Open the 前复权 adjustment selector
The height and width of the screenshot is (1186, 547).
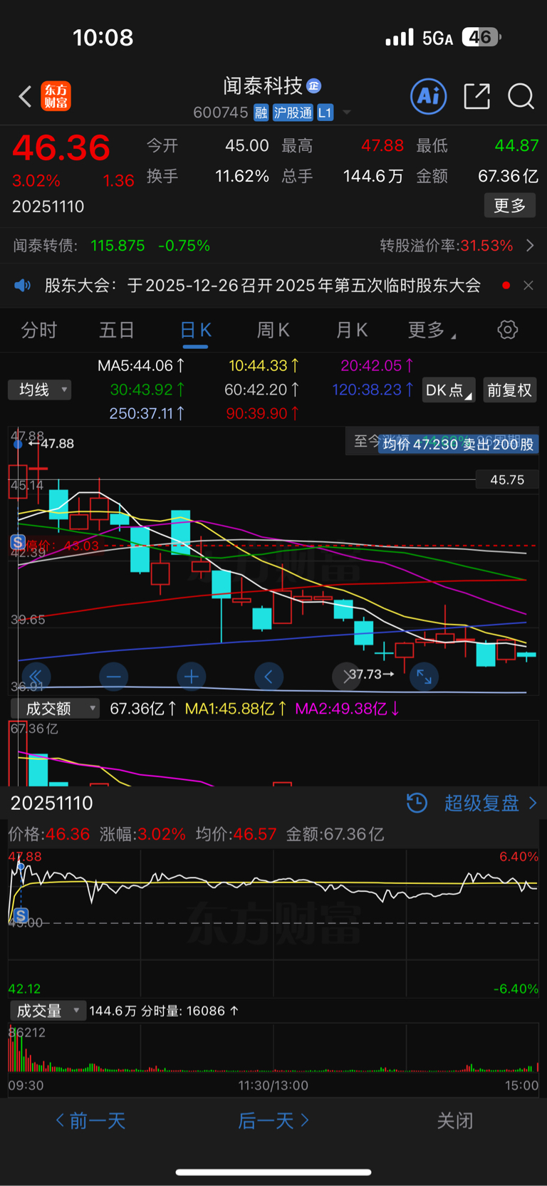(509, 390)
